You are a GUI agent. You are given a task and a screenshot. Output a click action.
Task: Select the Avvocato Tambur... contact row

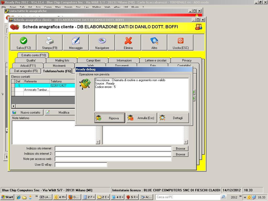[x=37, y=90]
